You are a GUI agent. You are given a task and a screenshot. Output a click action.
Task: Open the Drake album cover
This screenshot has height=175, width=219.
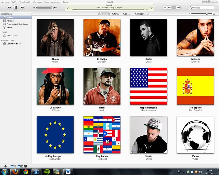149,38
